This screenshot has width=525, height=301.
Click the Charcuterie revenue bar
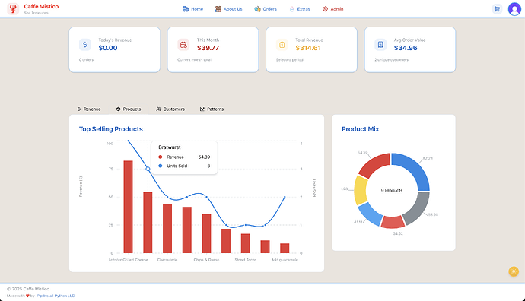click(x=167, y=229)
